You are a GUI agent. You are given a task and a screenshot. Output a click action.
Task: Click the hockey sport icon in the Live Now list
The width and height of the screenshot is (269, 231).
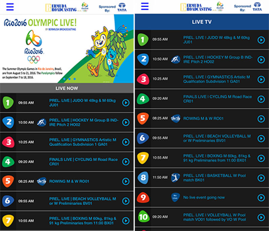click(x=41, y=122)
